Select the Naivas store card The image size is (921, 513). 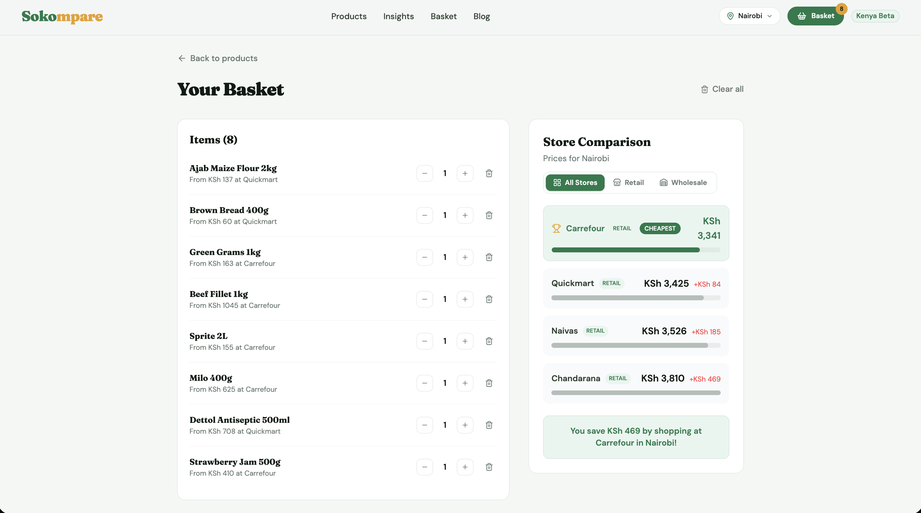tap(636, 336)
